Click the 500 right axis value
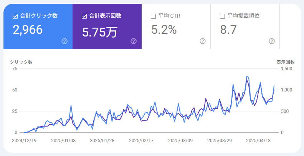Screen dimensions: 304x156 coord(285,111)
